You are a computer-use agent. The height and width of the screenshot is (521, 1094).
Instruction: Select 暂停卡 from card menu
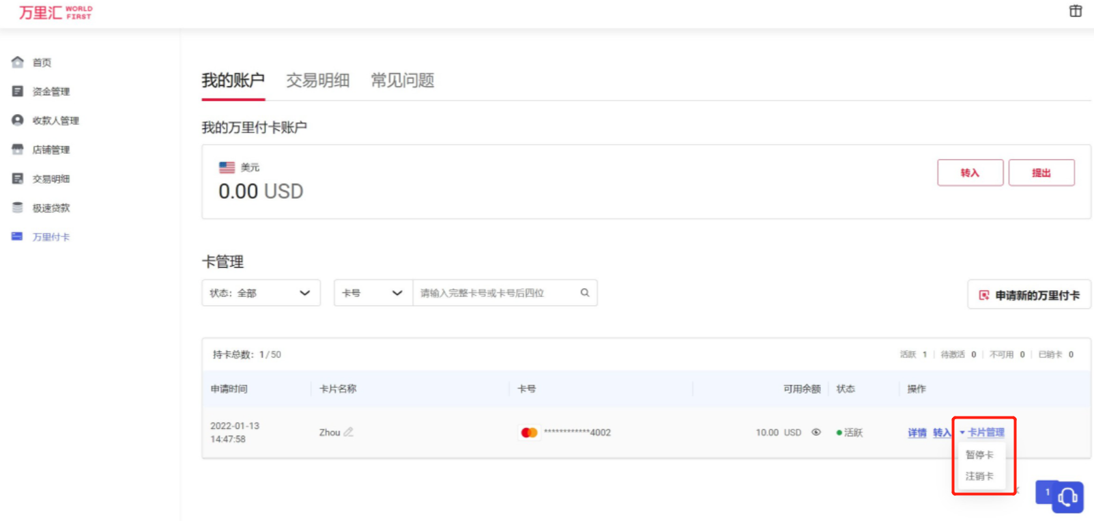tap(979, 455)
